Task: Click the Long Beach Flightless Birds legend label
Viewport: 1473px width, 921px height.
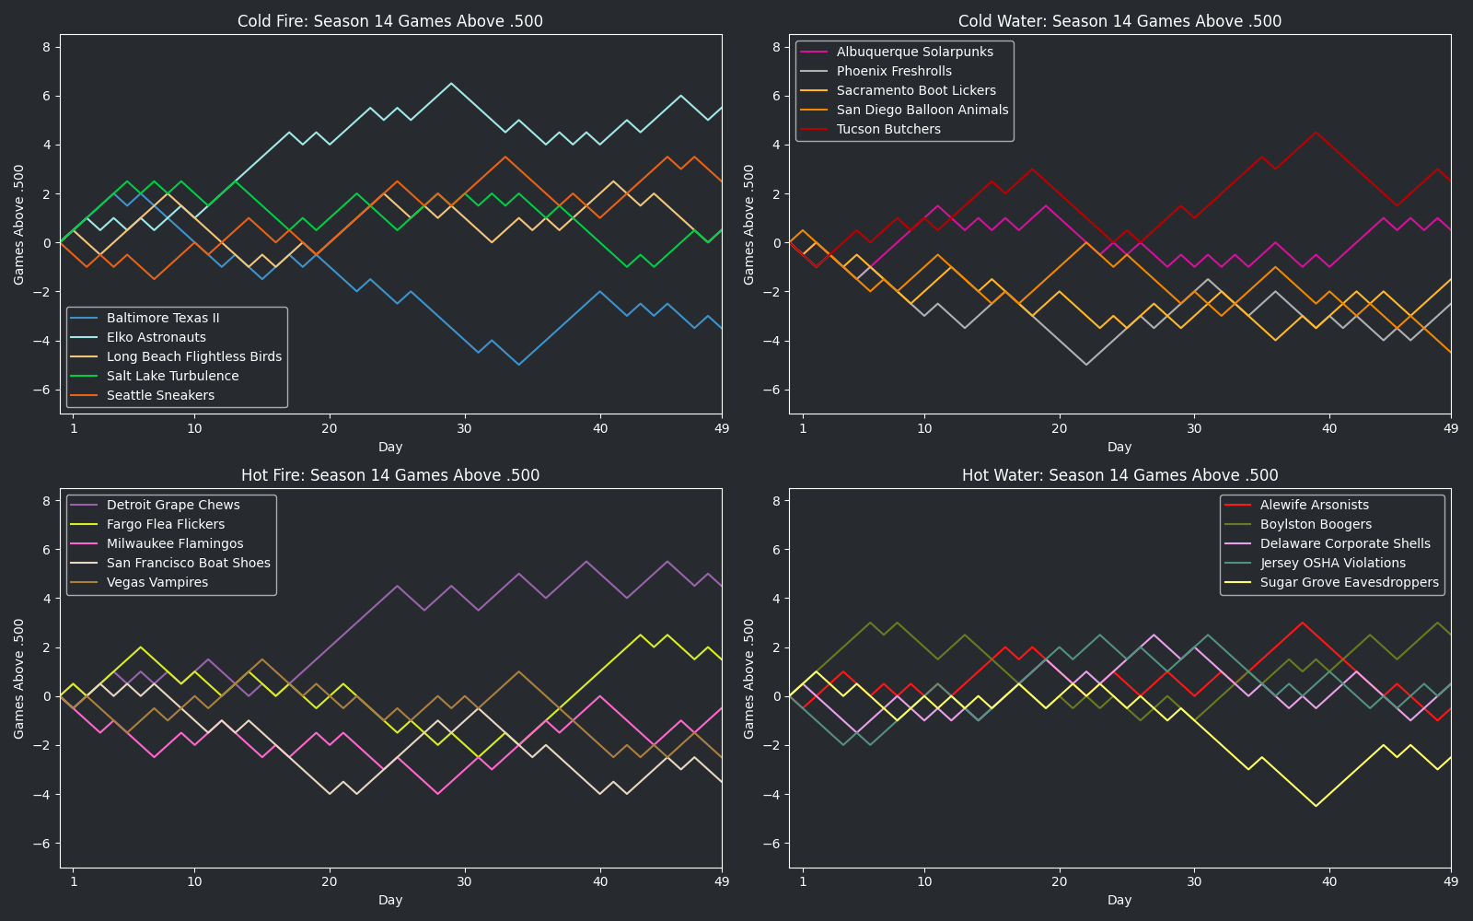Action: (x=193, y=357)
